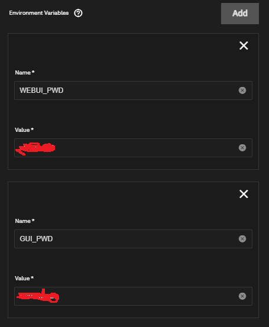Viewport: 269px width, 327px height.
Task: Clear the WEBUI_PWD name field
Action: [x=242, y=90]
